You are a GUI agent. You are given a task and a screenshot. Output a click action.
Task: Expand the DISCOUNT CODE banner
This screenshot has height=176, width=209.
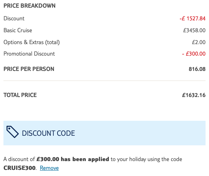[x=104, y=133]
